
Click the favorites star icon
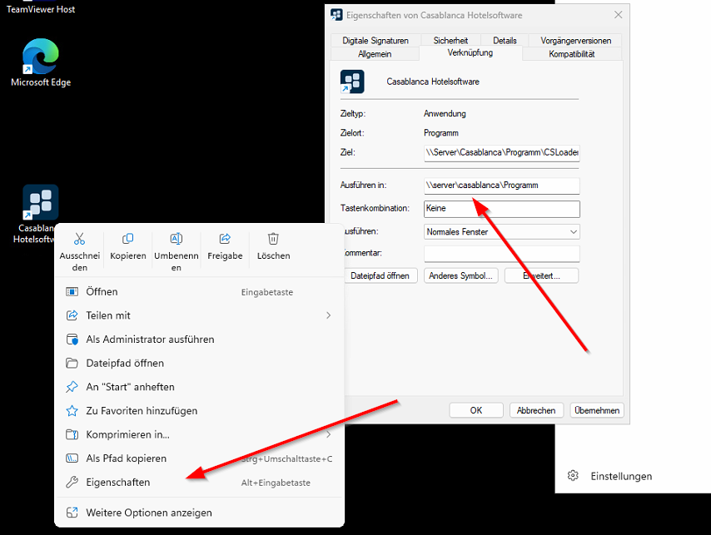tap(72, 411)
